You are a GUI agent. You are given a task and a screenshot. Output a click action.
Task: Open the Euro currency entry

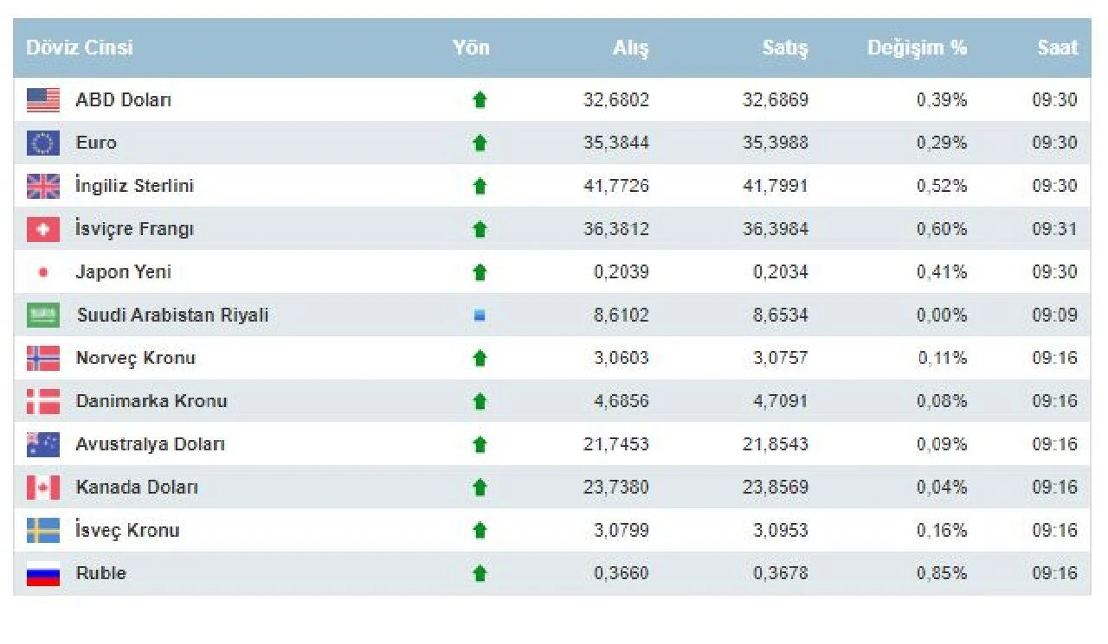(x=96, y=143)
